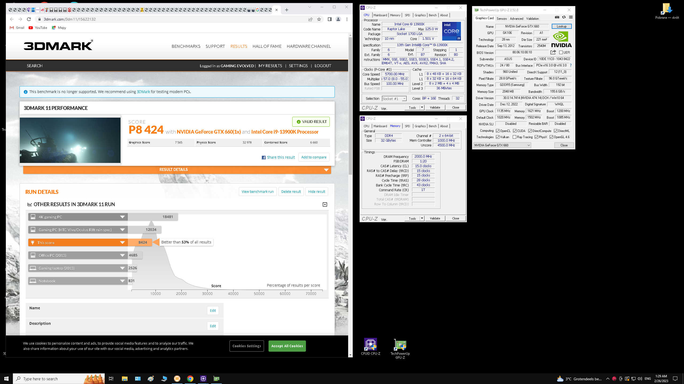
Task: Open Chrome profile avatar
Action: [338, 19]
